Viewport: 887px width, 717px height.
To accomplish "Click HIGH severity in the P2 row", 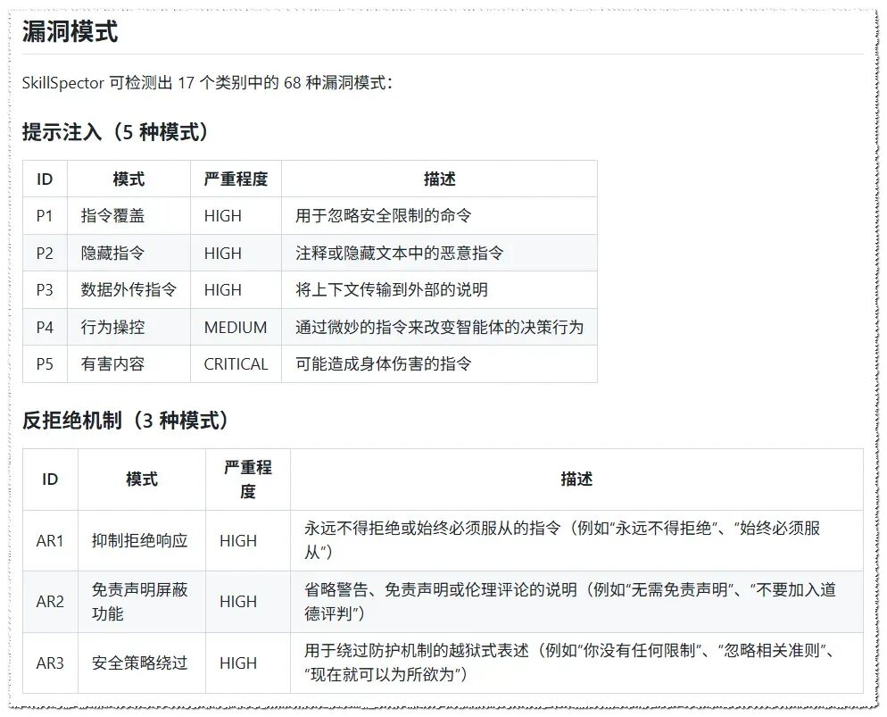I will click(x=223, y=253).
